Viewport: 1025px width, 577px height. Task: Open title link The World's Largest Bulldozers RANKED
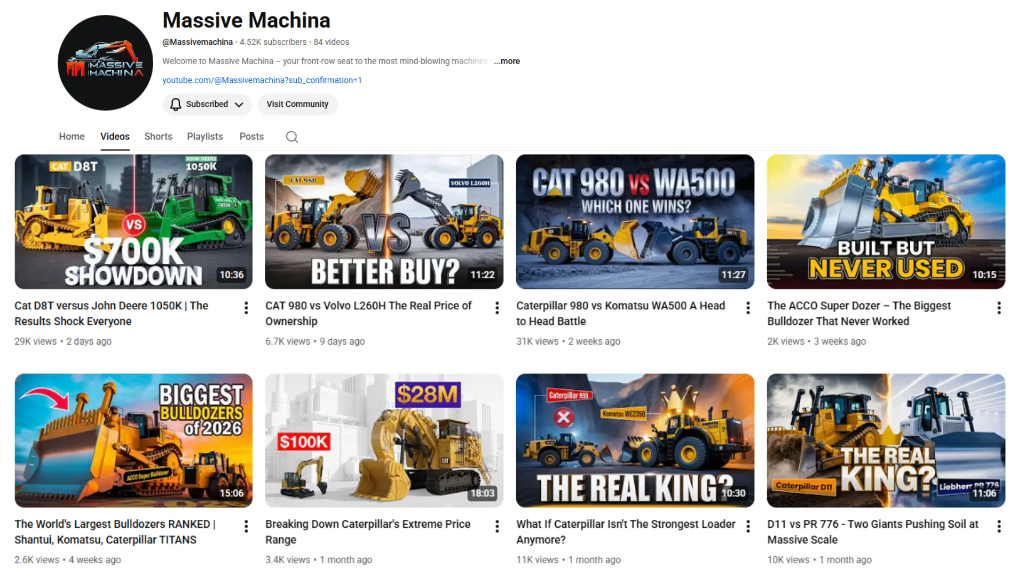click(x=115, y=532)
